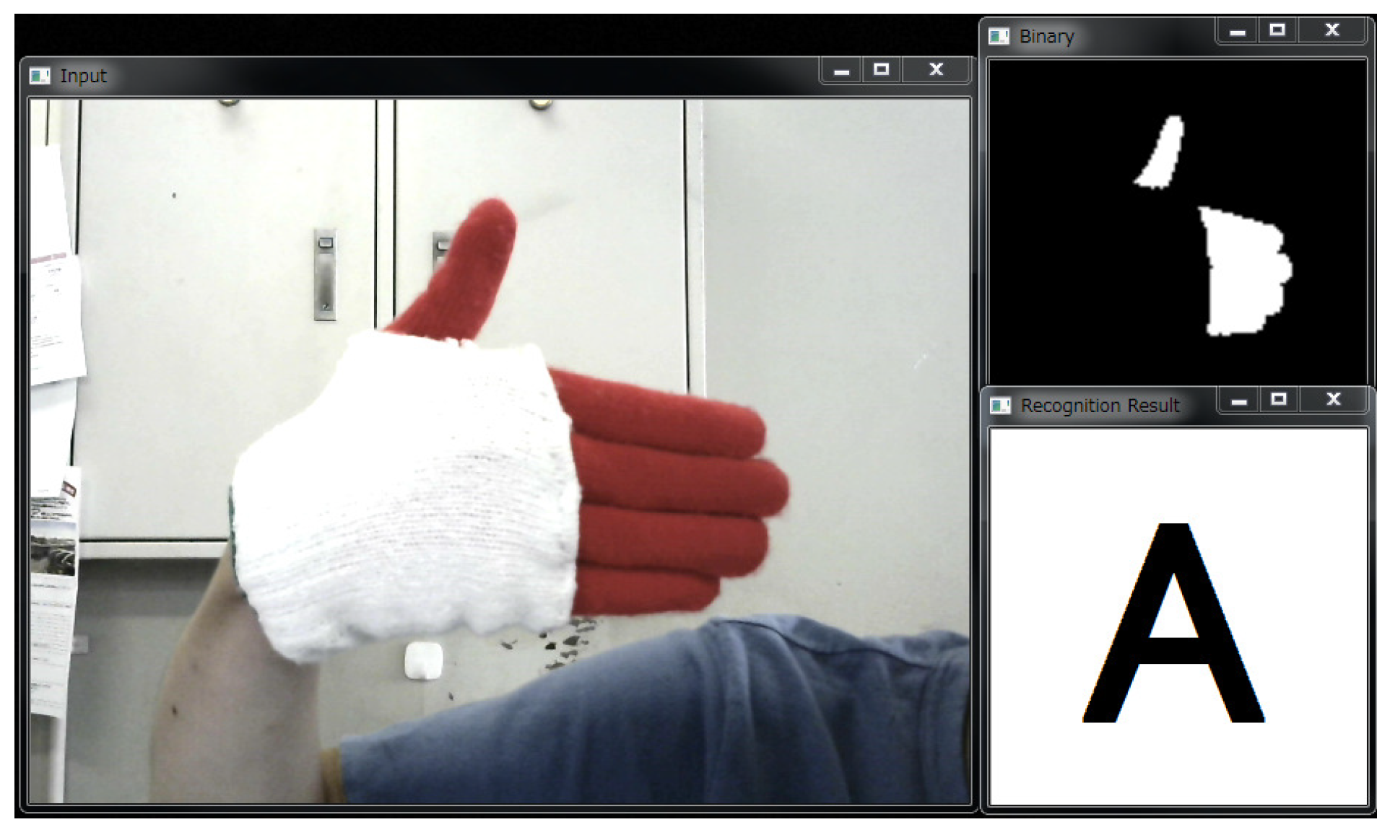The height and width of the screenshot is (835, 1390).
Task: Click the Input window's title bar icon
Action: point(40,75)
